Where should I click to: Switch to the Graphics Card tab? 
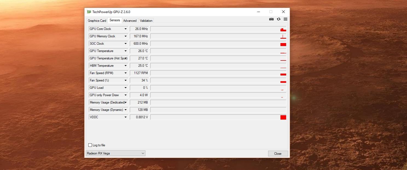coord(97,21)
